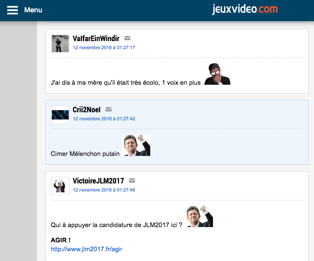Send private message to ValfarEinWindir via envelope
This screenshot has width=314, height=261.
[127, 39]
